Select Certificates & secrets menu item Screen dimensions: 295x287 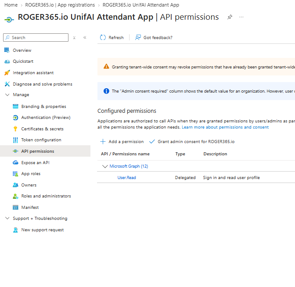[42, 129]
